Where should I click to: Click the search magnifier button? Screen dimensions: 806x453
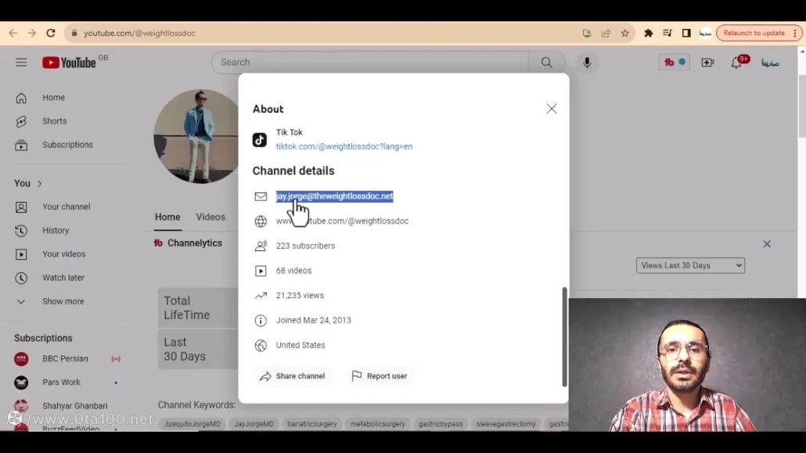546,63
